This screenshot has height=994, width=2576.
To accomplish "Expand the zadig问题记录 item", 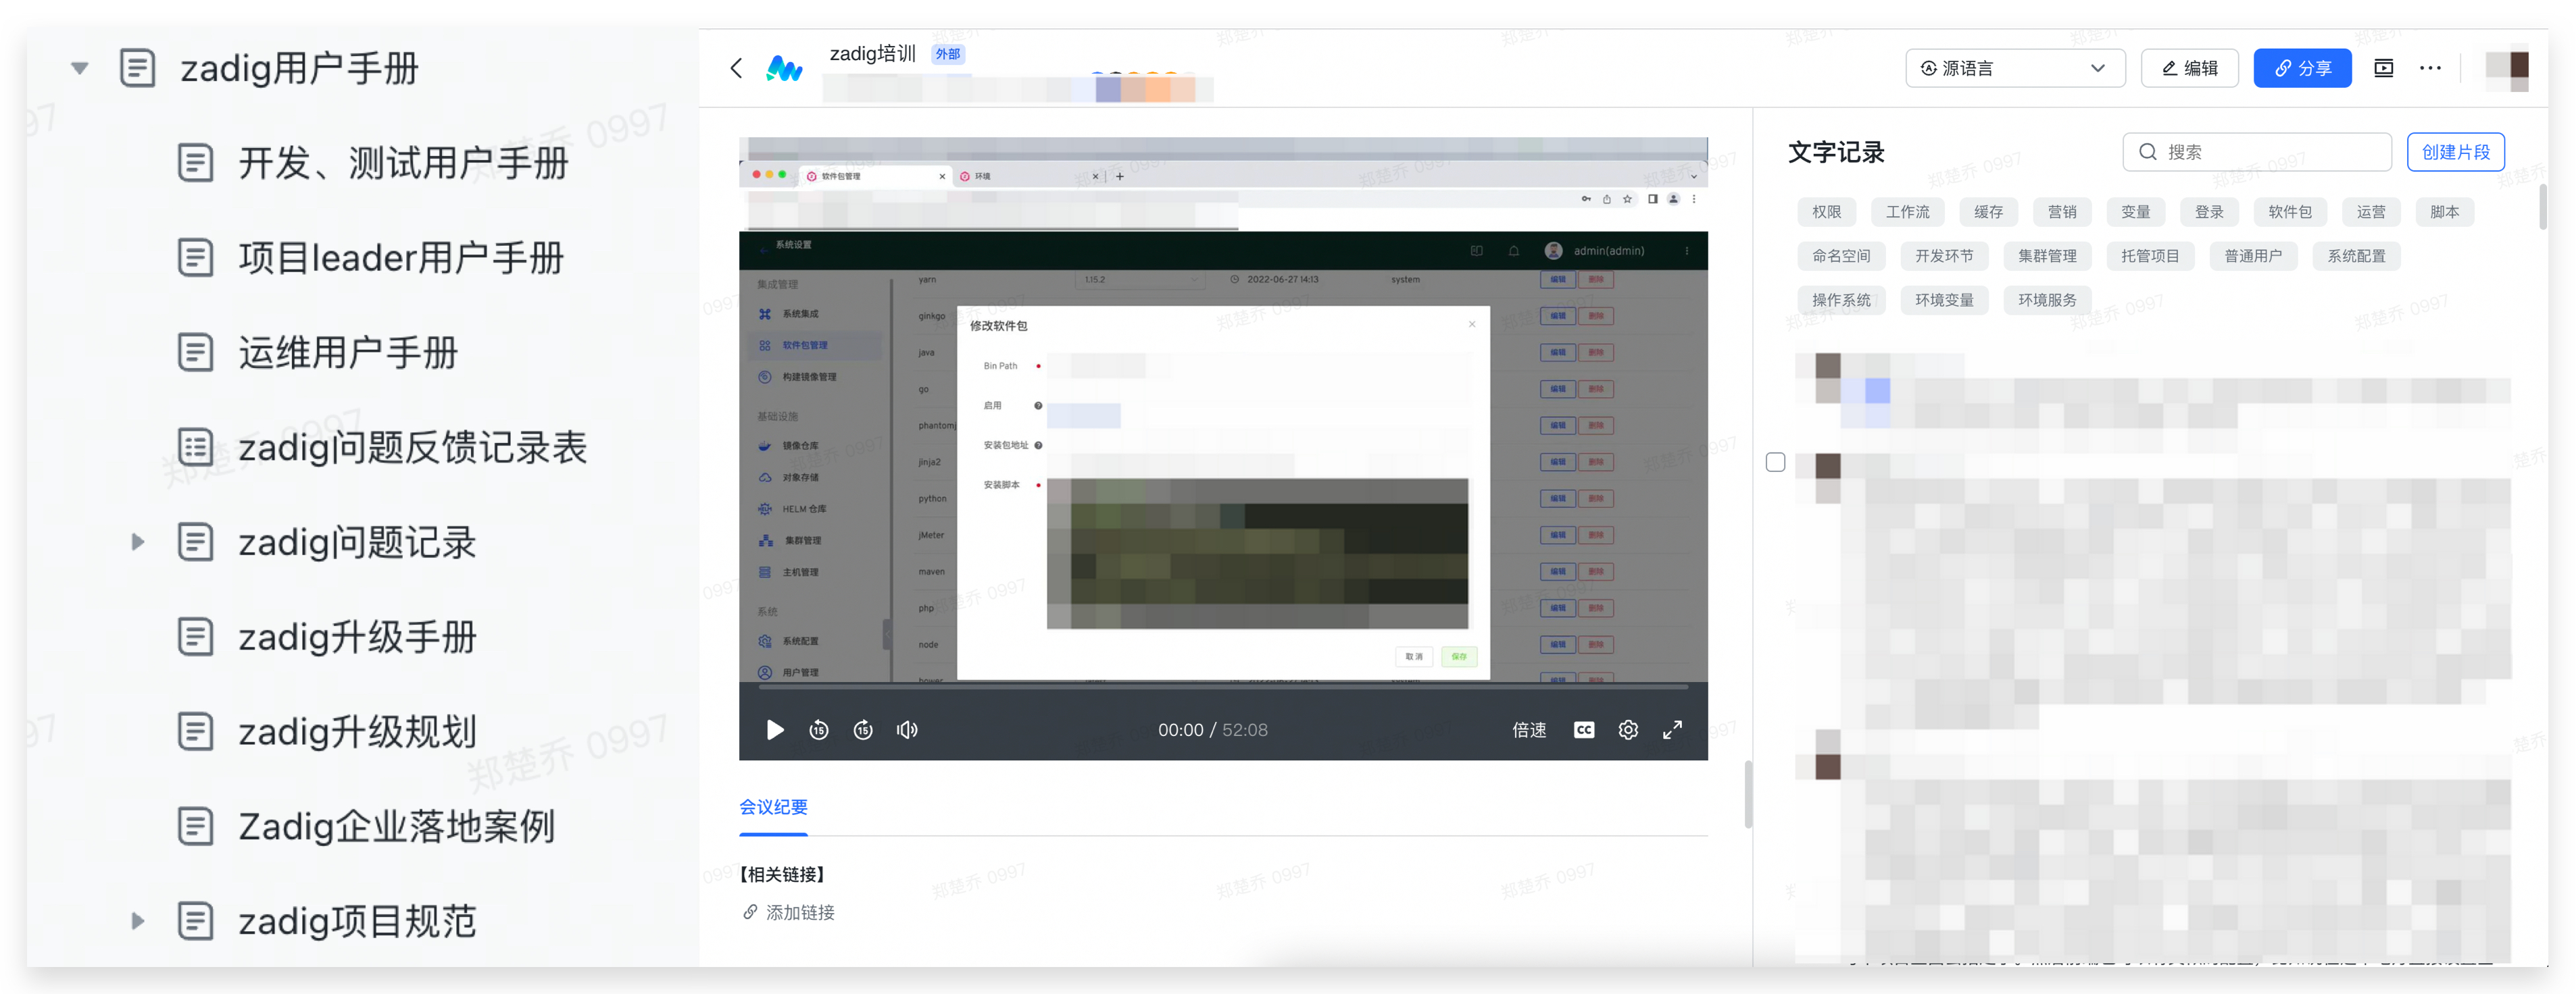I will 138,542.
